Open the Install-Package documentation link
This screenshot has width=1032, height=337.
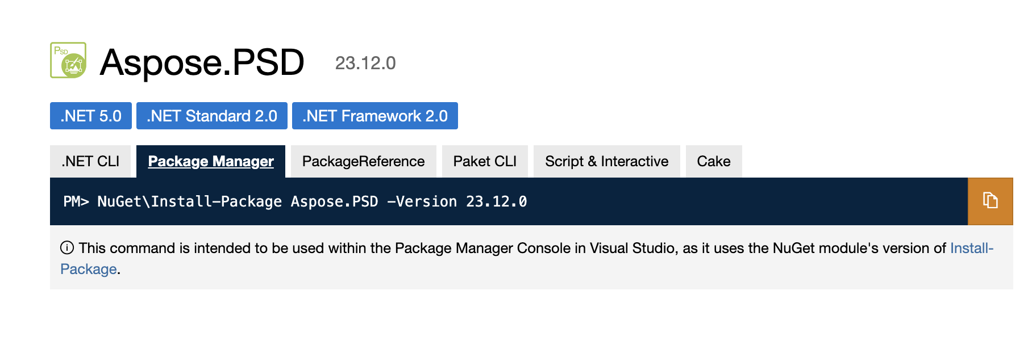point(971,248)
